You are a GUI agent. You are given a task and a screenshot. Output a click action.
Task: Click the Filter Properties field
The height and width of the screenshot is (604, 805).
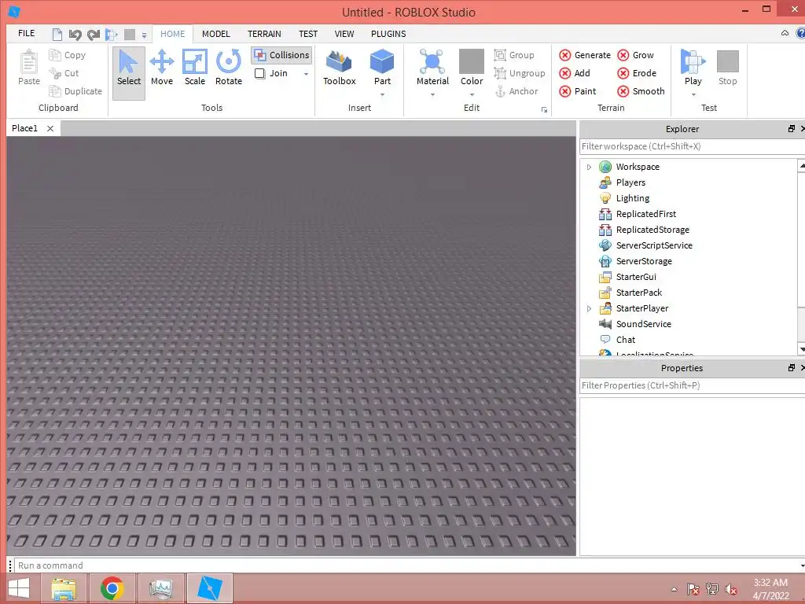coord(690,385)
